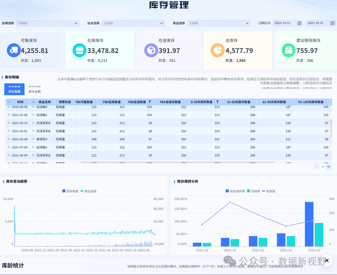
Task: Collapse the 2021-05-06 游戏机A row
Action: pyautogui.click(x=9, y=139)
